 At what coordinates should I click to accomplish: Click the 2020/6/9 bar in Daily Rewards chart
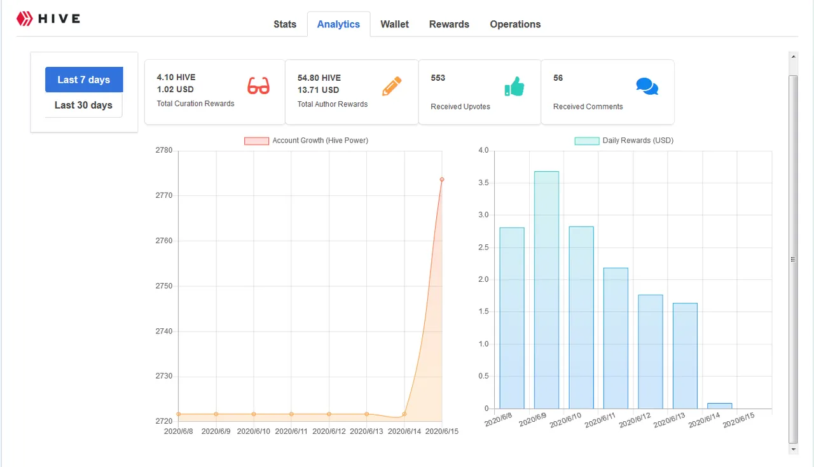(x=546, y=290)
